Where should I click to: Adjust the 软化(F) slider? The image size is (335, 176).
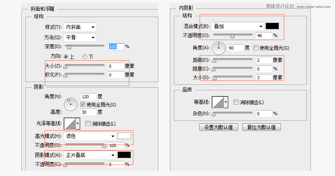tap(85, 75)
